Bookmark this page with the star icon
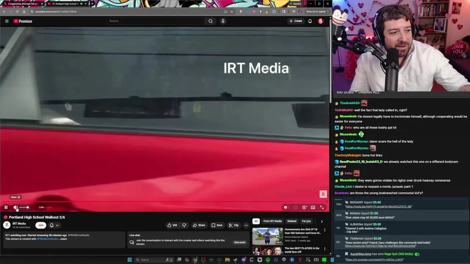The image size is (470, 264). (232, 11)
